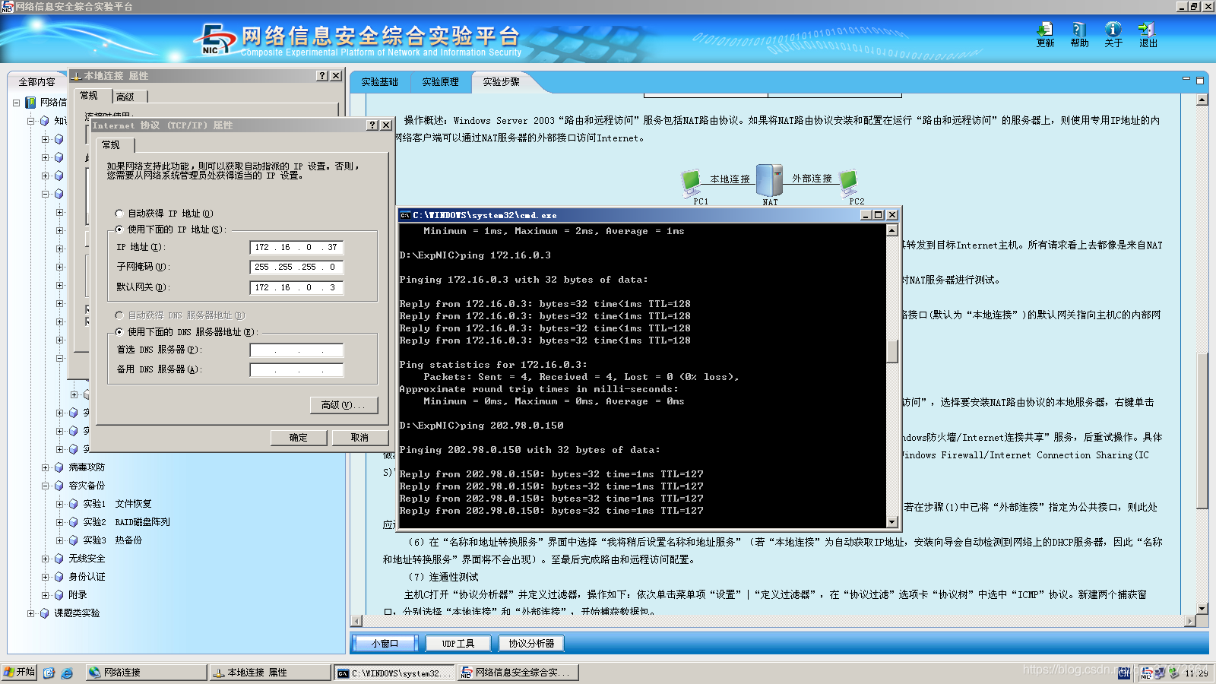Viewport: 1216px width, 684px height.
Task: Click the IP 地址 input field
Action: 297,247
